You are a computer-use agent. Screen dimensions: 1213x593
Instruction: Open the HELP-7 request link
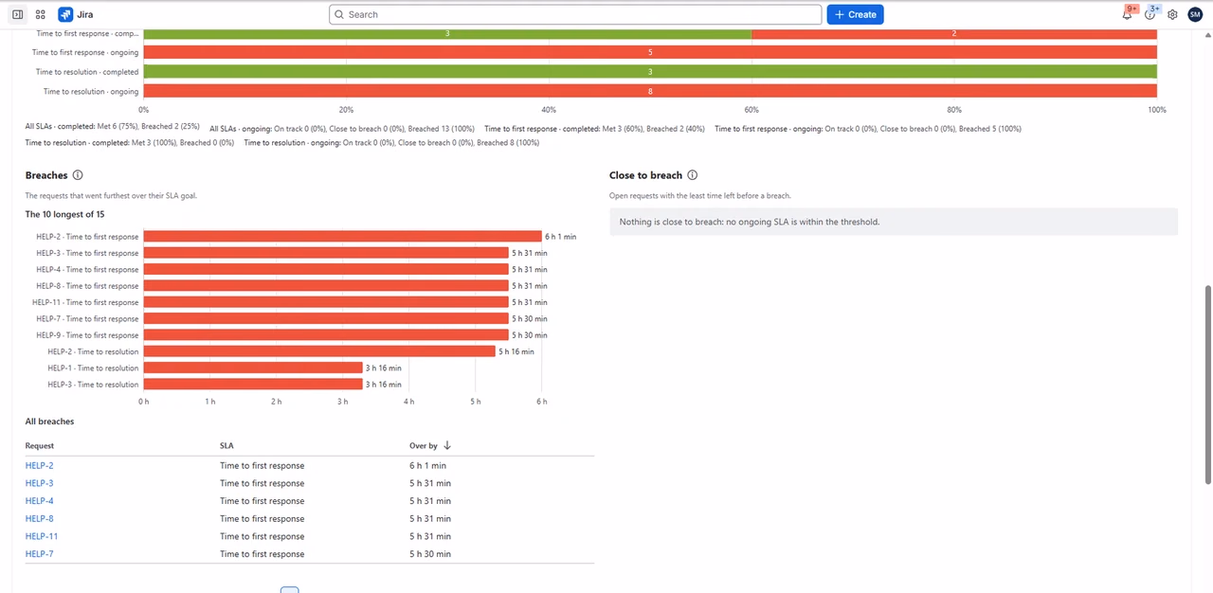40,554
